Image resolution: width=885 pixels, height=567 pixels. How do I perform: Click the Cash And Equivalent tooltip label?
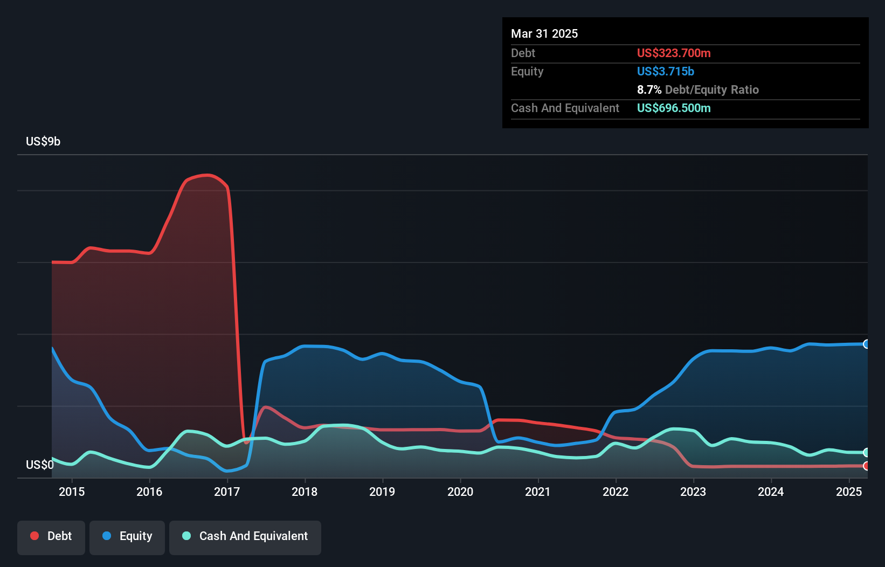[x=565, y=108]
